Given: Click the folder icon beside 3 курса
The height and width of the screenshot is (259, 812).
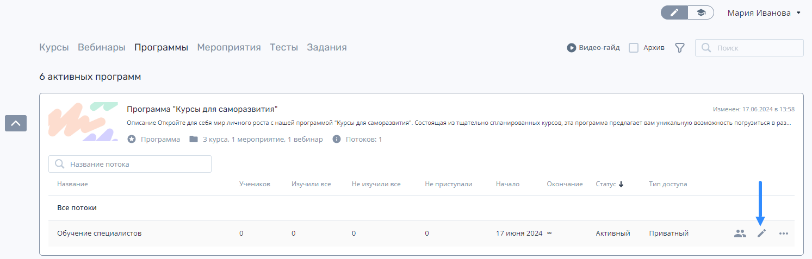Looking at the screenshot, I should tap(194, 140).
